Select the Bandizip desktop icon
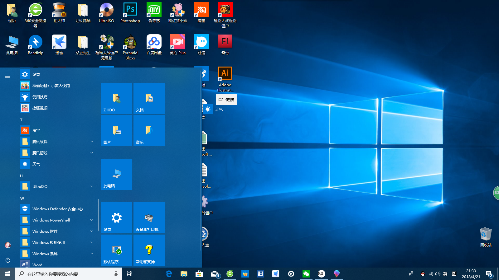 [36, 45]
